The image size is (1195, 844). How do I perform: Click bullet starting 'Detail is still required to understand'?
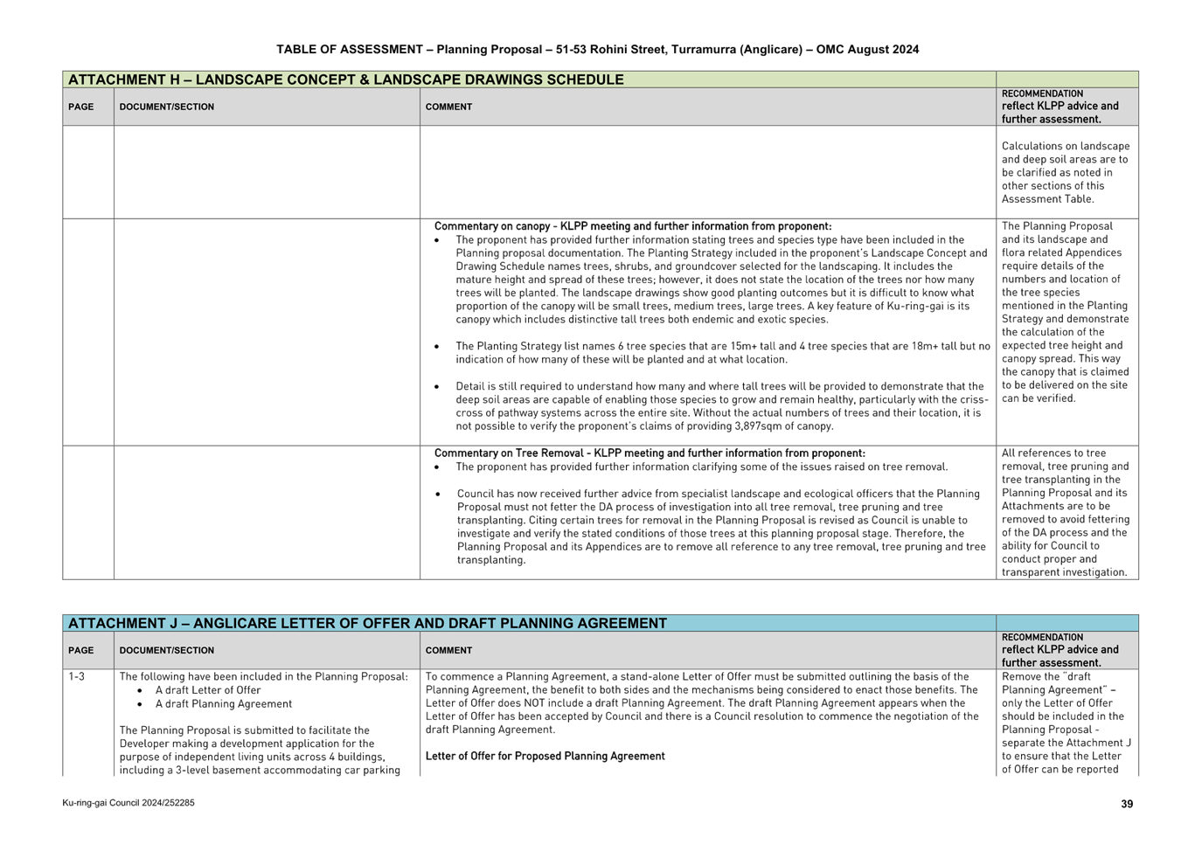point(722,406)
